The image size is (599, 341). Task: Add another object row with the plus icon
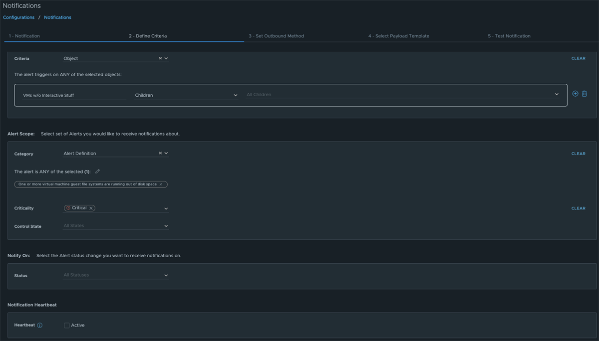coord(575,94)
